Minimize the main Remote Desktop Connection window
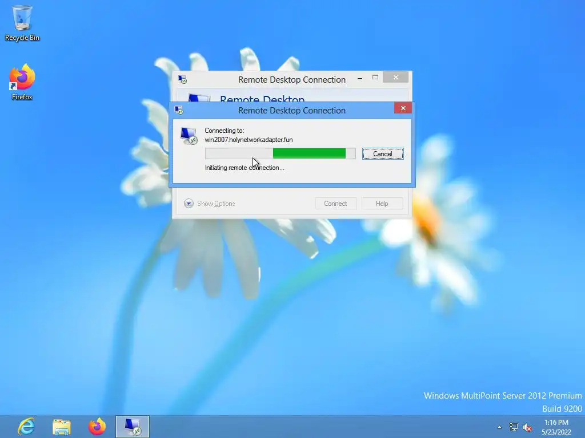 click(x=360, y=78)
